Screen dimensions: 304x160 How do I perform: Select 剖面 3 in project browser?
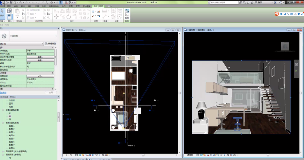(x=12, y=132)
